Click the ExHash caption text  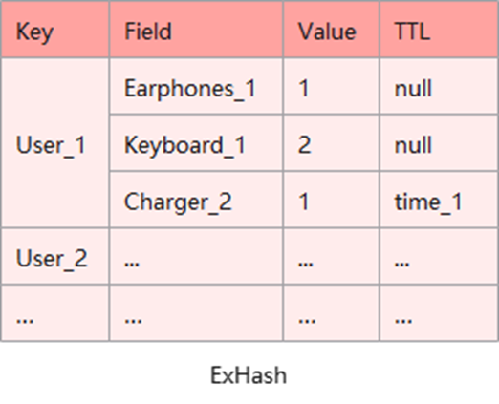pyautogui.click(x=249, y=375)
